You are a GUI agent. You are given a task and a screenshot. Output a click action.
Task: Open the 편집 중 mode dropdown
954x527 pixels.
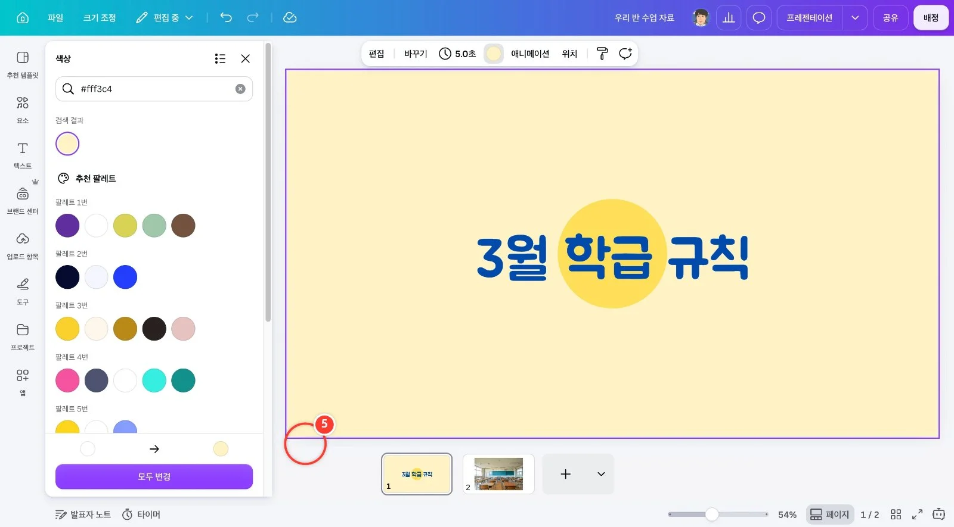(x=165, y=18)
